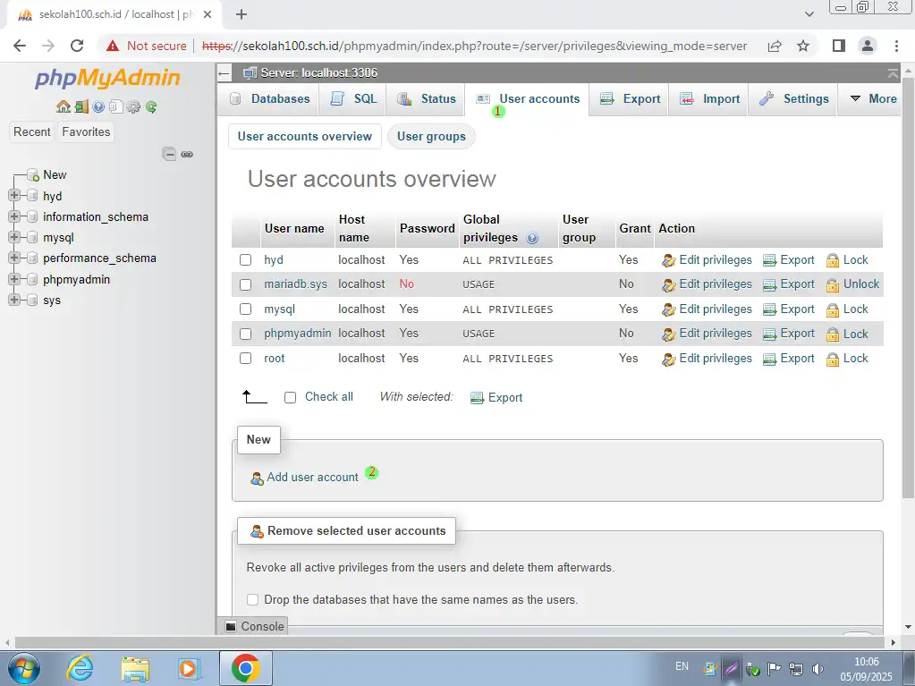This screenshot has width=915, height=686.
Task: Click the horizontal scrollbar at page bottom
Action: point(448,642)
